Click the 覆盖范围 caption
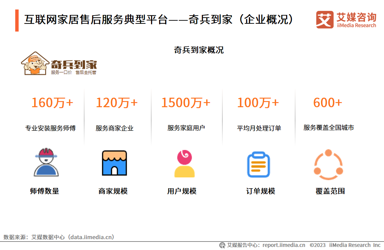The width and height of the screenshot is (384, 250). point(330,191)
